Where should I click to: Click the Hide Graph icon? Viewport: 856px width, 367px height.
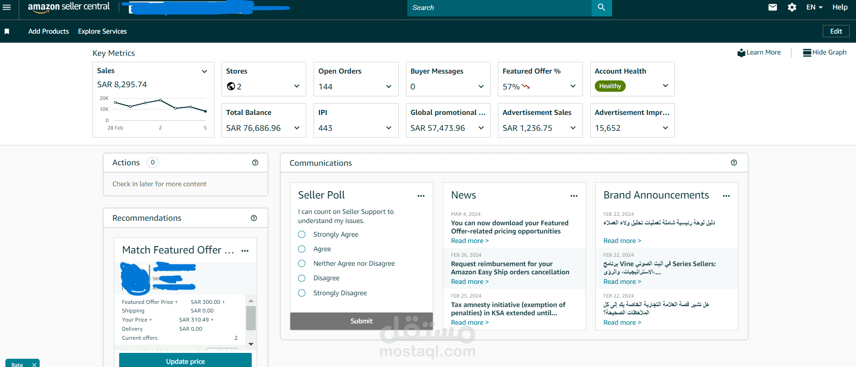click(x=807, y=53)
